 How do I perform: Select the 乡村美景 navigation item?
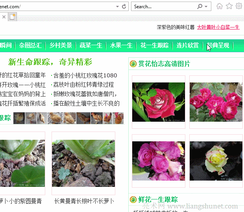click(x=61, y=46)
